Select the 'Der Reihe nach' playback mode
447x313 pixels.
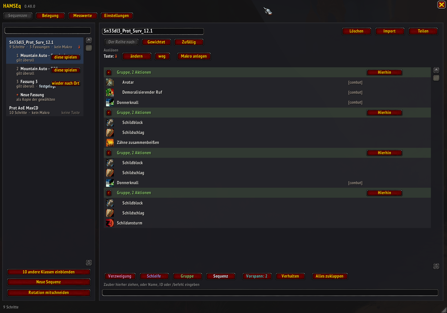121,42
